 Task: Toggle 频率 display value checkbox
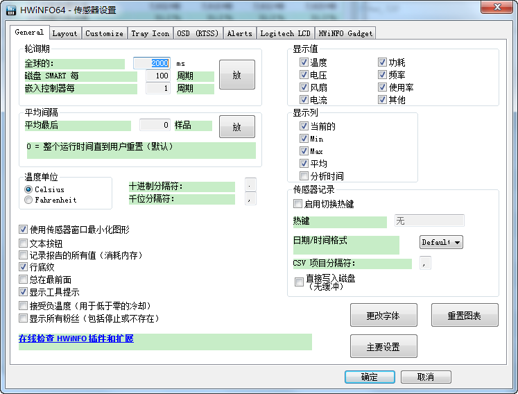tap(382, 75)
